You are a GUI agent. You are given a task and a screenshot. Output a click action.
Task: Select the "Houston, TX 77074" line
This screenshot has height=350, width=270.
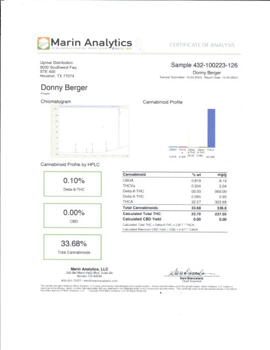pos(57,76)
